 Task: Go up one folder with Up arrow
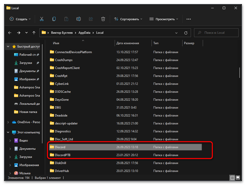(34, 33)
